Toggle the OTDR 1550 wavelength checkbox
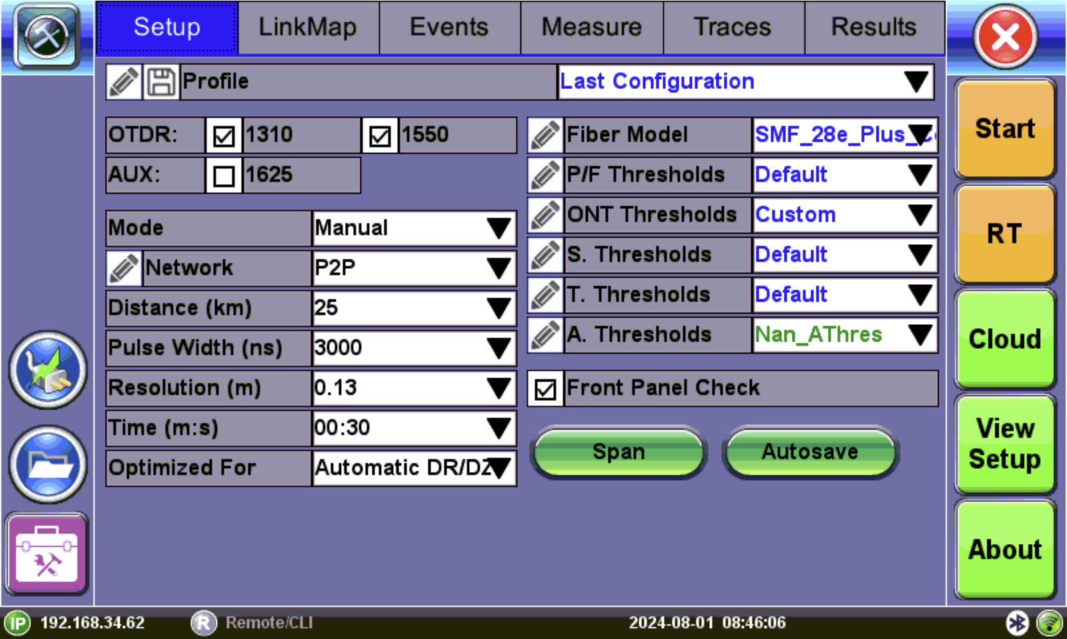 click(x=379, y=136)
